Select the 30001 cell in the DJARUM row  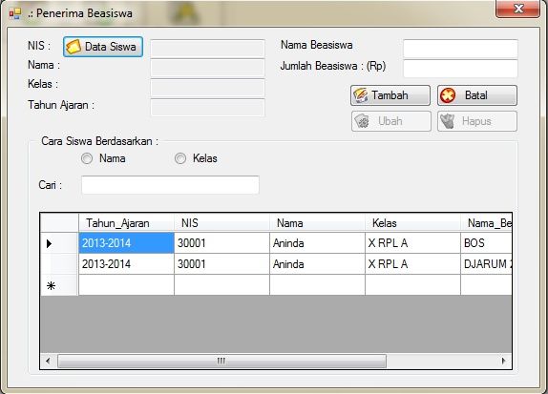point(221,264)
